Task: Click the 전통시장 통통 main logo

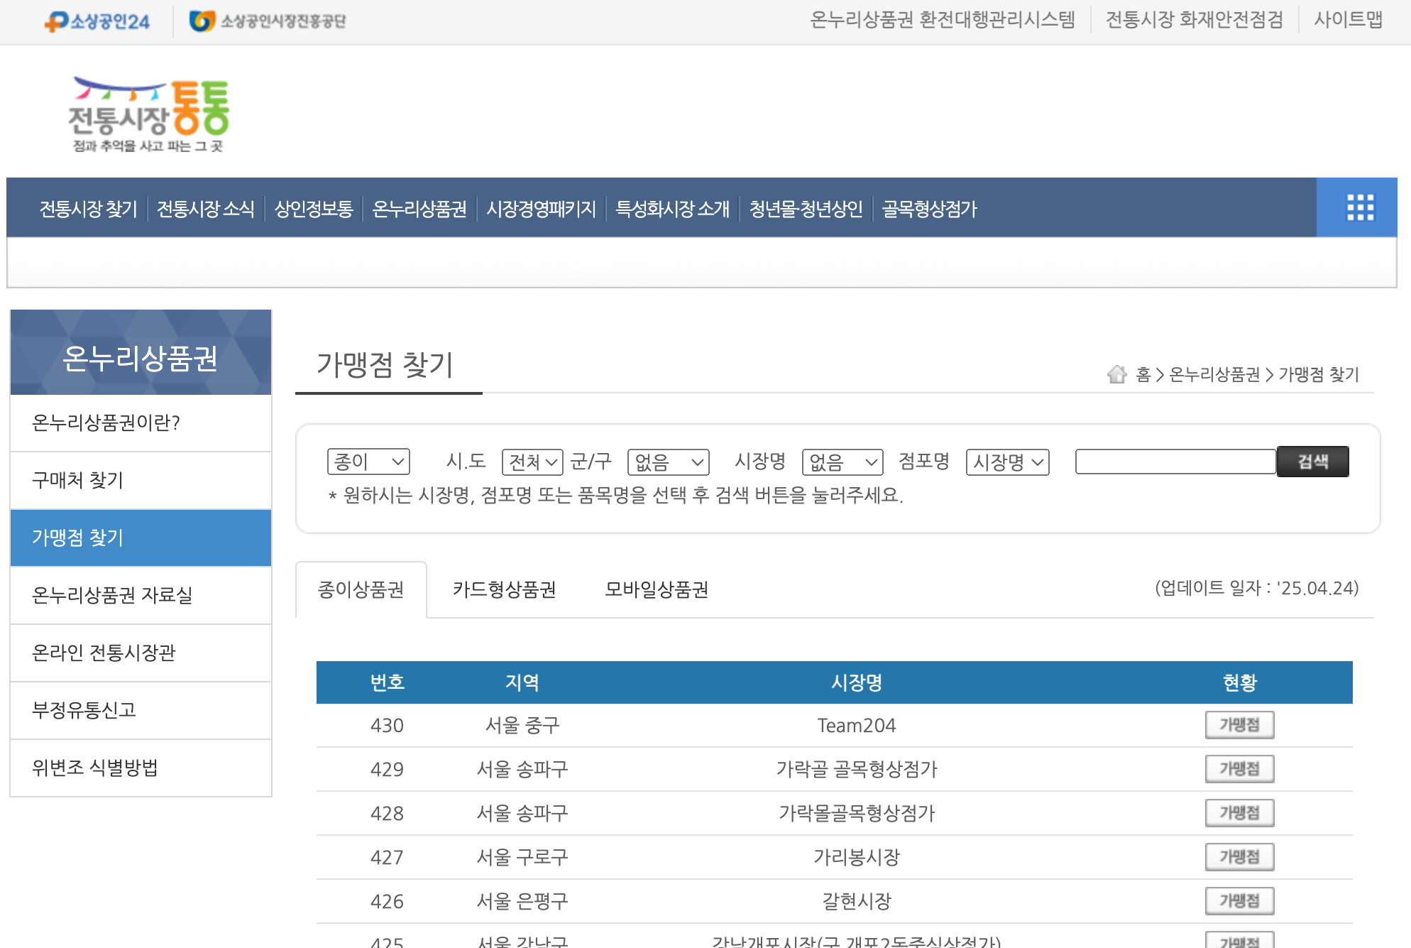Action: [x=148, y=115]
